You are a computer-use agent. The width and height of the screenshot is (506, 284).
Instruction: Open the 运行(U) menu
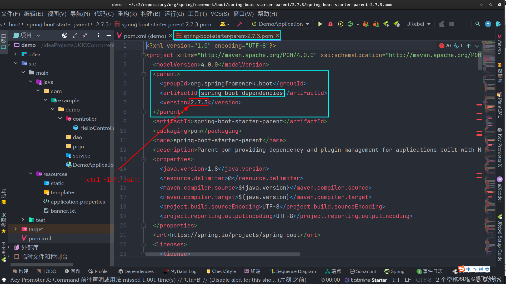click(x=174, y=14)
